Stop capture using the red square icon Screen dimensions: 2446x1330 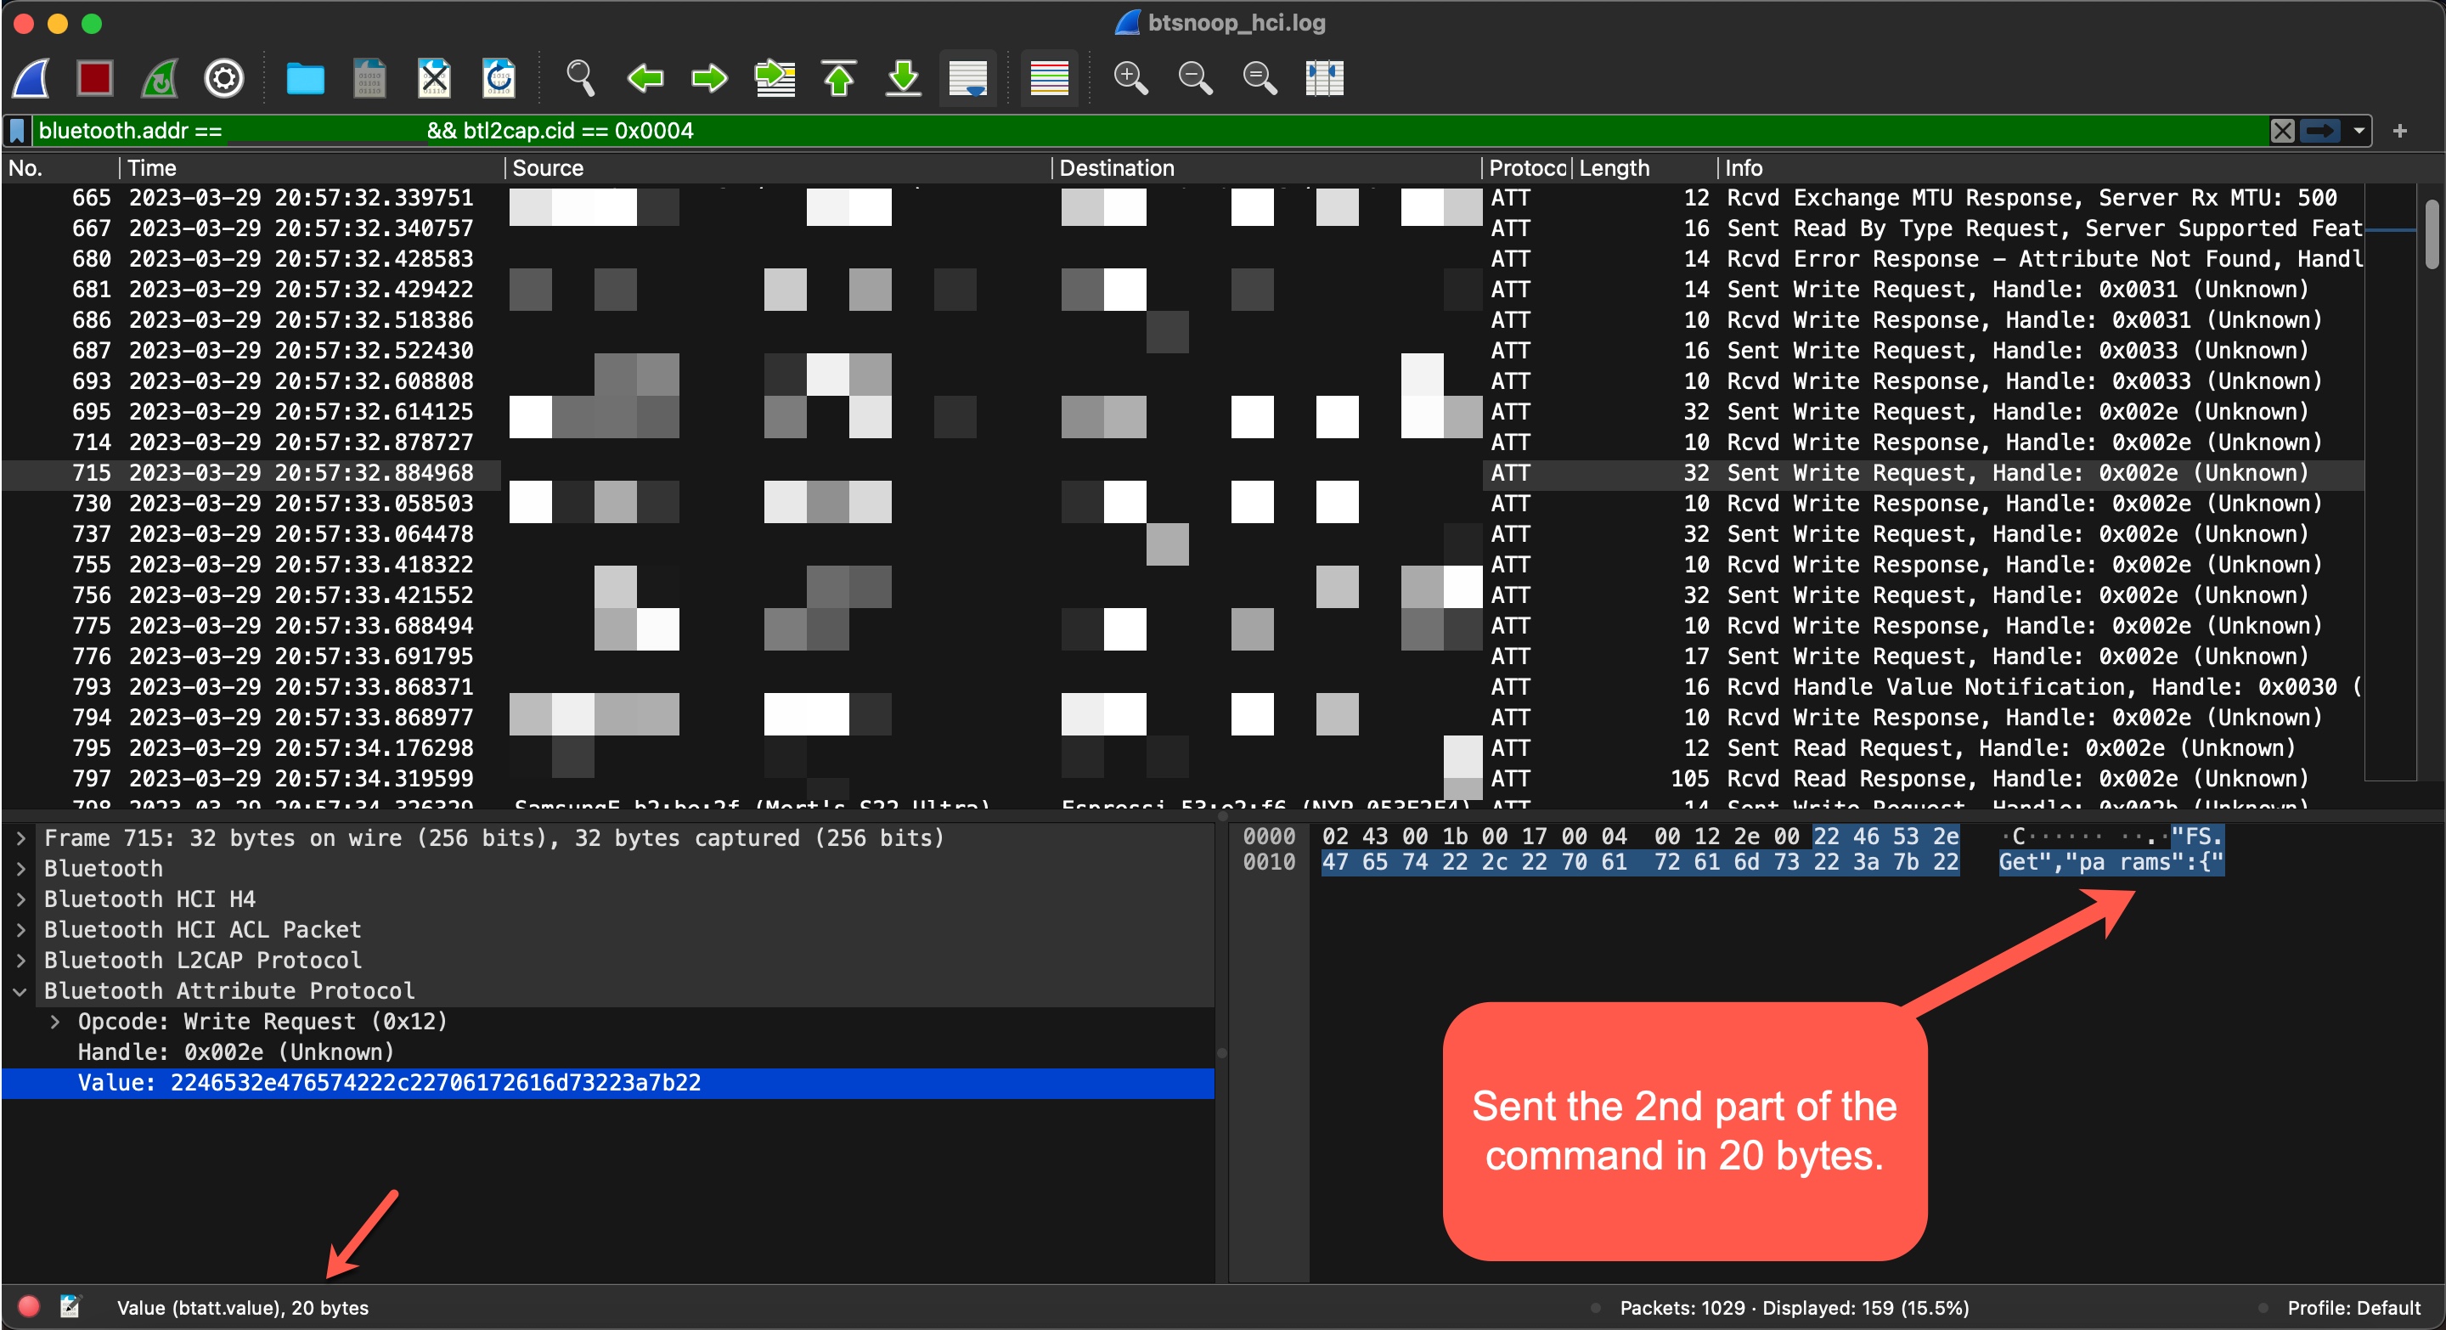[95, 78]
